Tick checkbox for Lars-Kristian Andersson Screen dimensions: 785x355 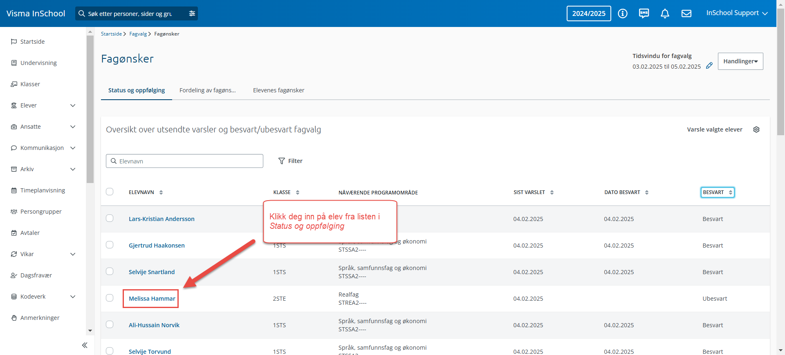(x=110, y=218)
